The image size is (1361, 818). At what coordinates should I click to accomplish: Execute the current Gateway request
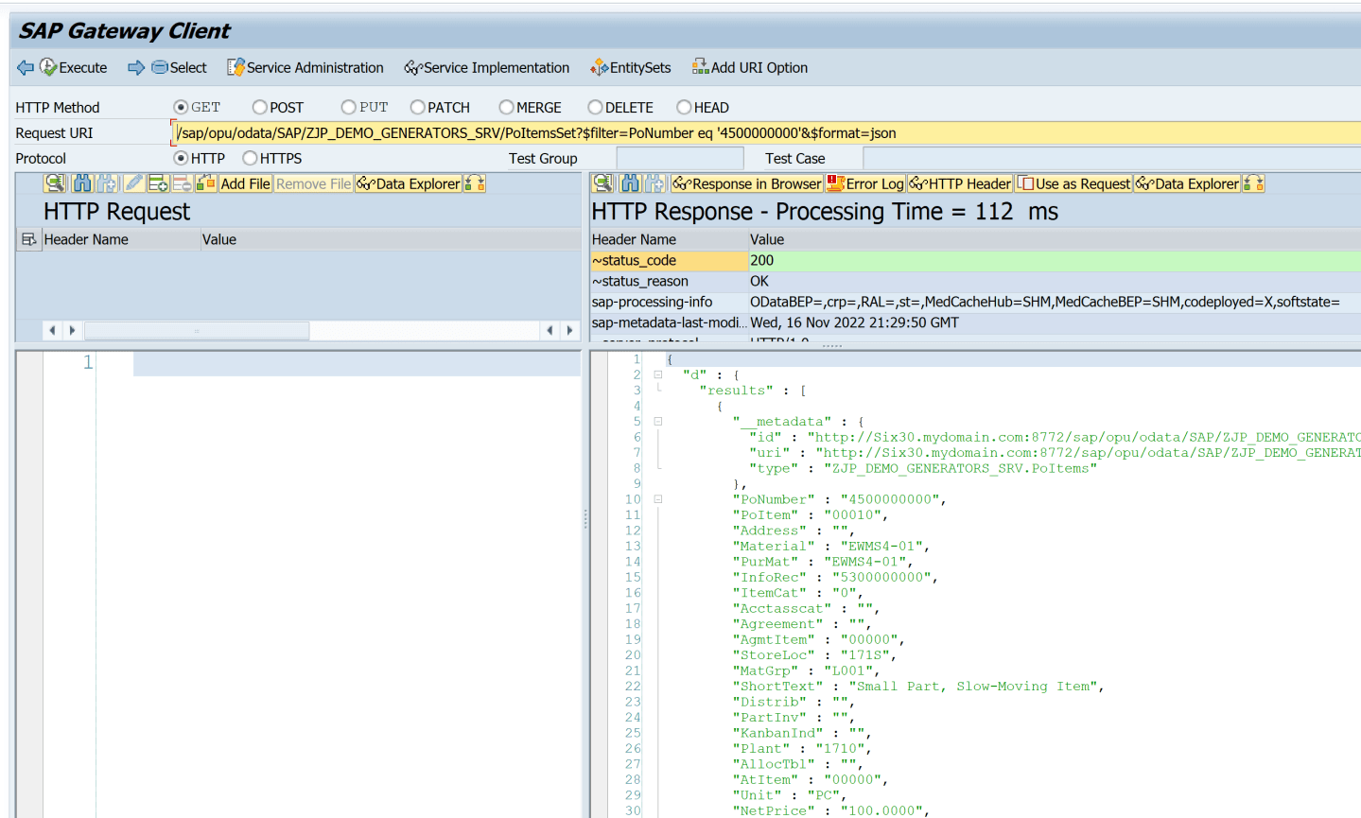coord(74,67)
